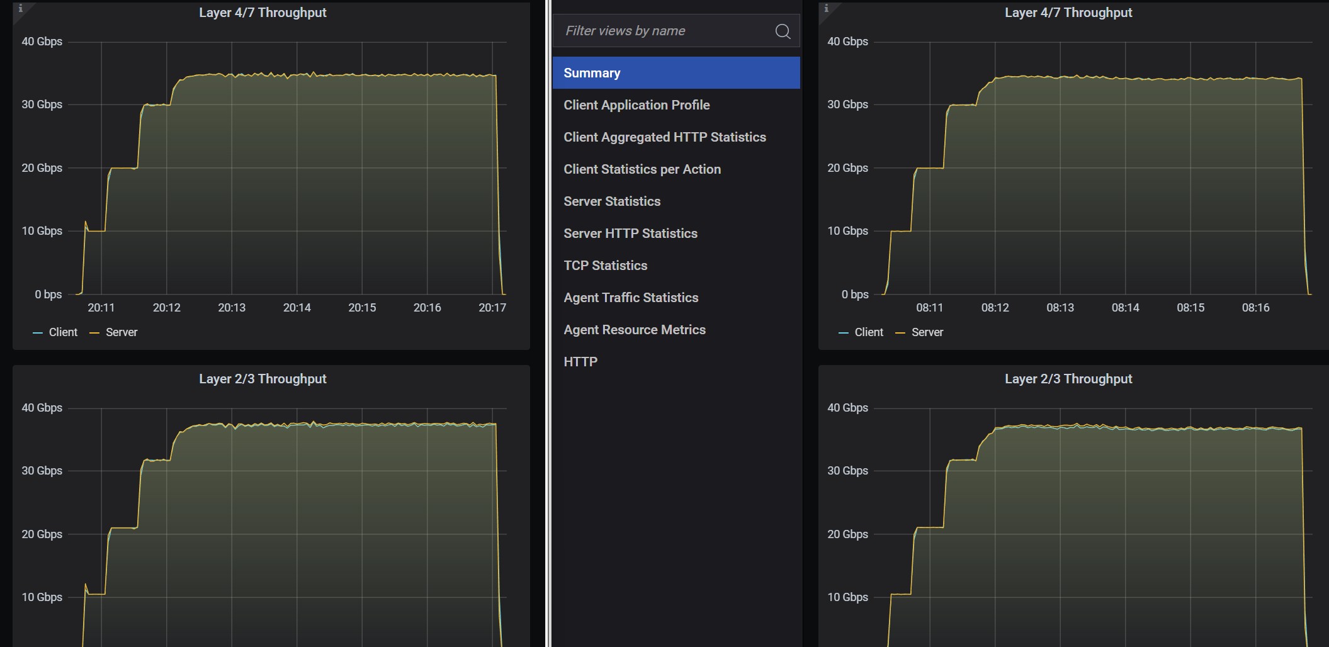
Task: View Agent Traffic Statistics
Action: point(631,298)
